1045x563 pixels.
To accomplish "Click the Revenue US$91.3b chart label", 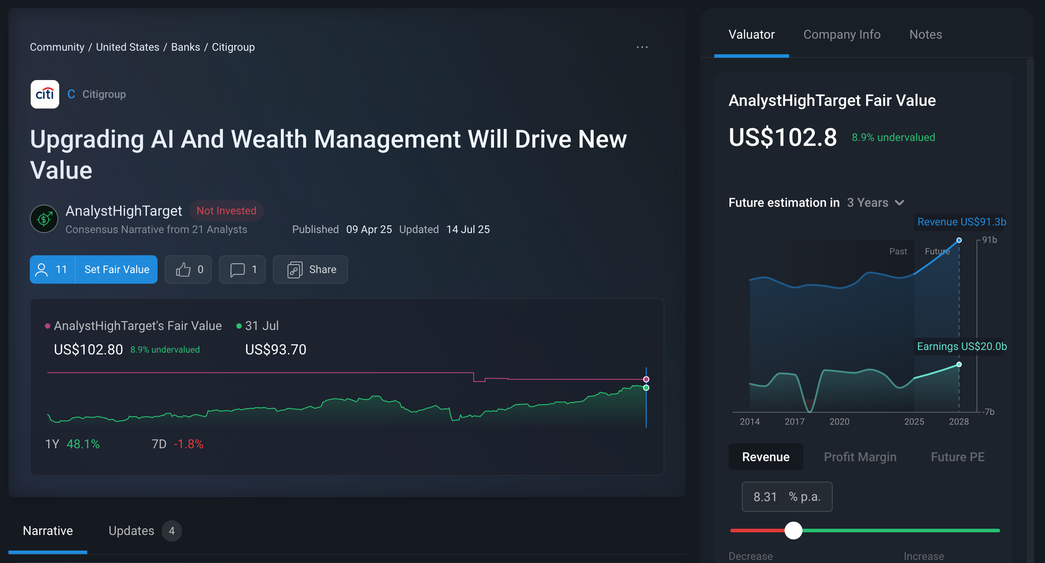I will click(x=961, y=222).
